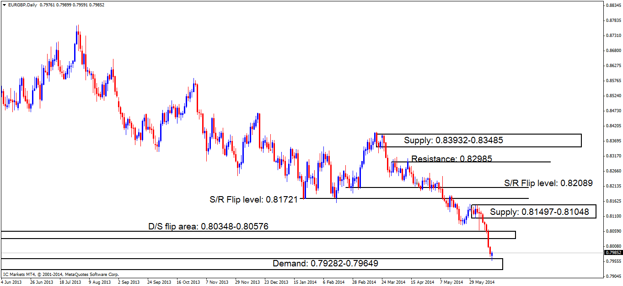The image size is (623, 286).
Task: Click the '16 Oct 2013' date label
Action: coord(188,282)
